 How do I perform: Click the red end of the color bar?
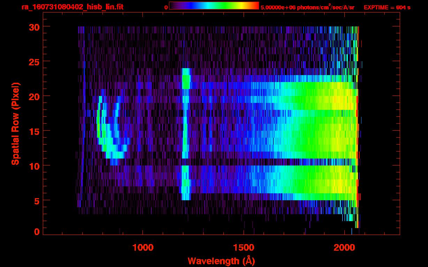point(257,6)
